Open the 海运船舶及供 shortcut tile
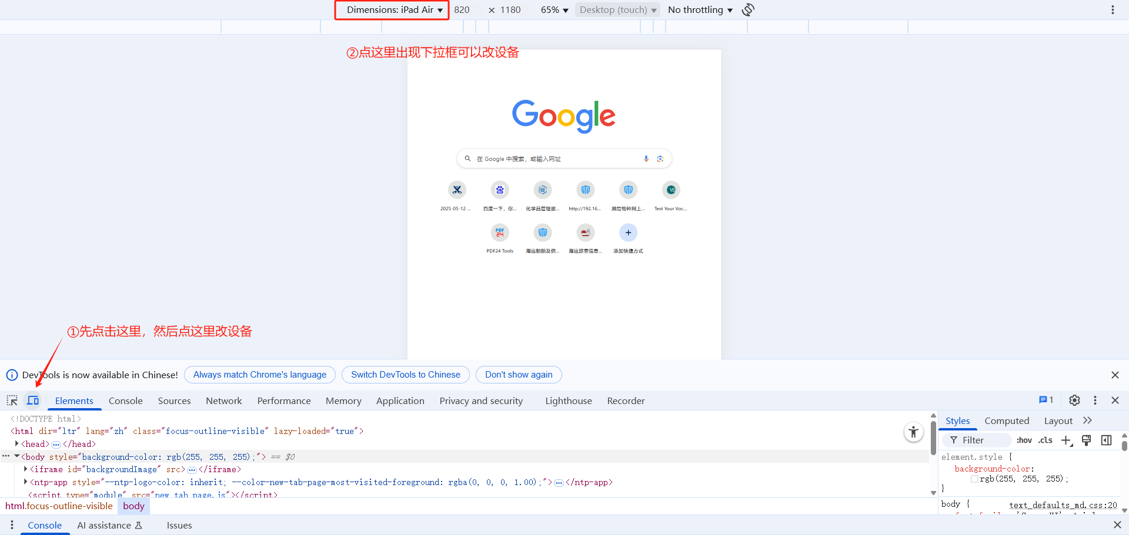 pyautogui.click(x=543, y=238)
